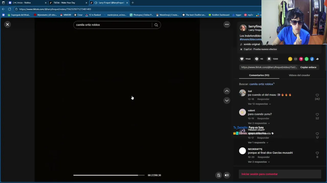Screen dimensions: 327x183
Task: Click the copy-link URL text field
Action: [x=269, y=67]
